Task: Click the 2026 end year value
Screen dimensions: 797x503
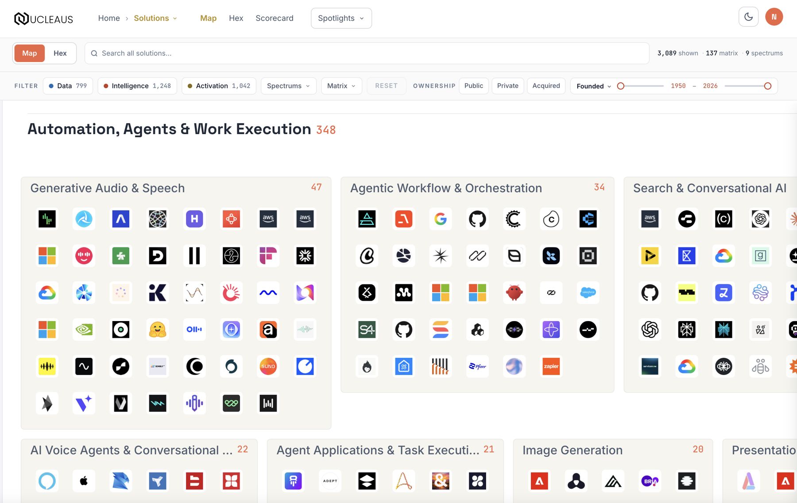Action: pos(710,86)
